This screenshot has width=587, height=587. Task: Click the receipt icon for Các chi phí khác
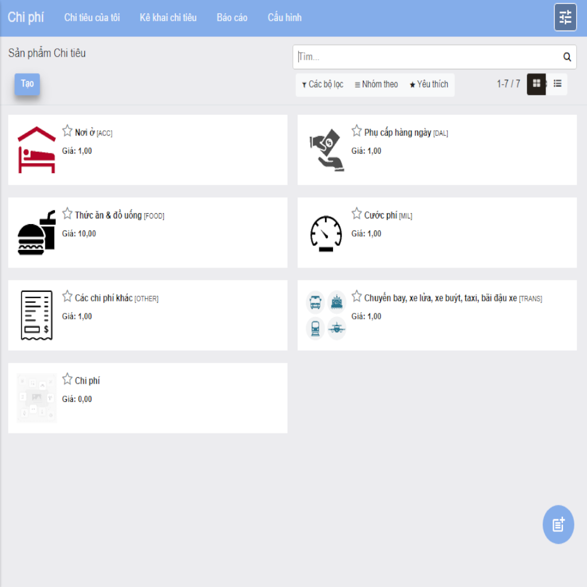coord(37,315)
